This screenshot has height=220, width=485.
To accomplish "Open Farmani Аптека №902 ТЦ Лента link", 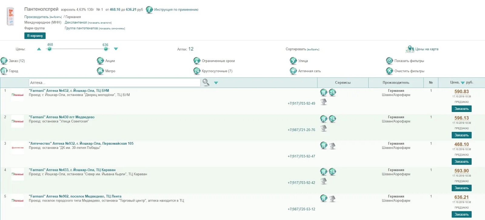I will coord(75,196).
